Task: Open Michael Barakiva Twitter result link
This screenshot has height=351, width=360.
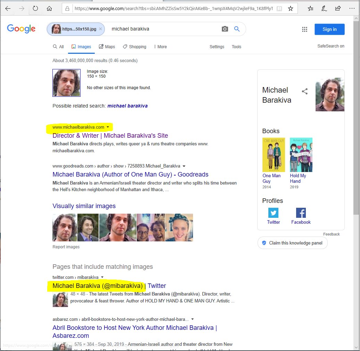Action: point(109,285)
